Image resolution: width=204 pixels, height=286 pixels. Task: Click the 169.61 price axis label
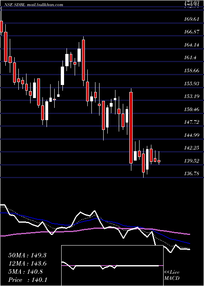tap(191, 19)
